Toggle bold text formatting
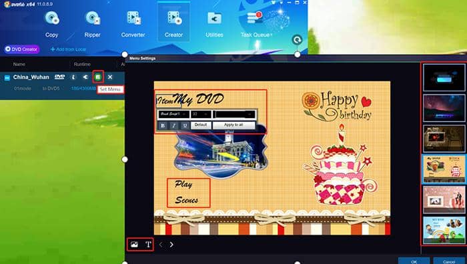Image resolution: width=467 pixels, height=264 pixels. [163, 125]
